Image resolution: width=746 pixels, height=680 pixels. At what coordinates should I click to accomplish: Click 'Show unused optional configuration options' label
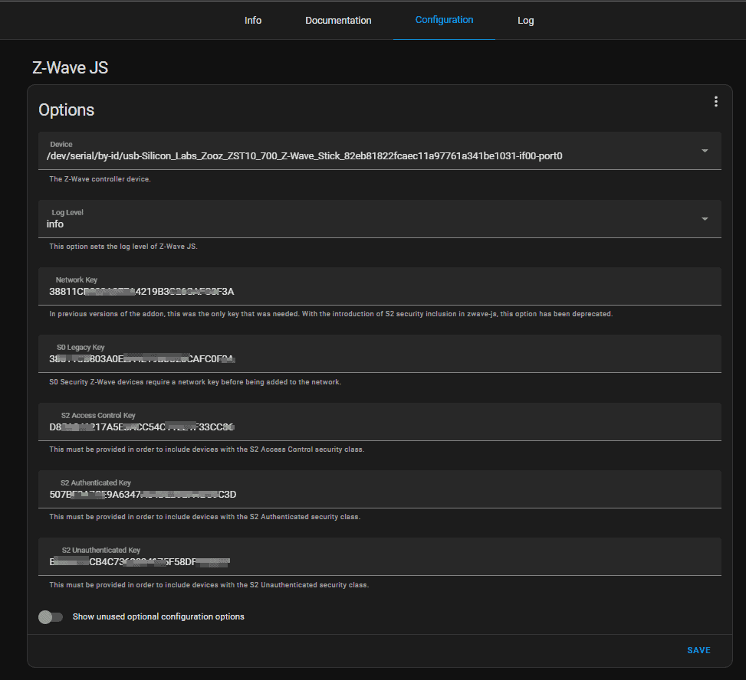(x=159, y=616)
